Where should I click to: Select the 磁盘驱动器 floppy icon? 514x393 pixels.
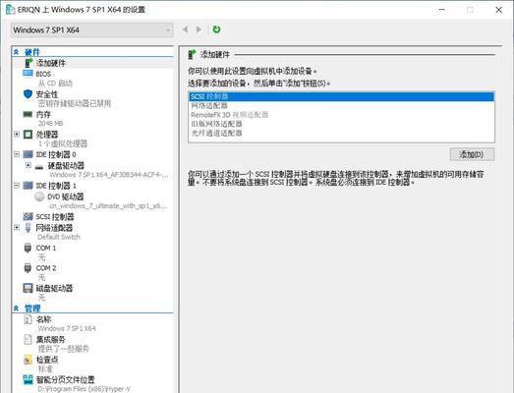28,288
